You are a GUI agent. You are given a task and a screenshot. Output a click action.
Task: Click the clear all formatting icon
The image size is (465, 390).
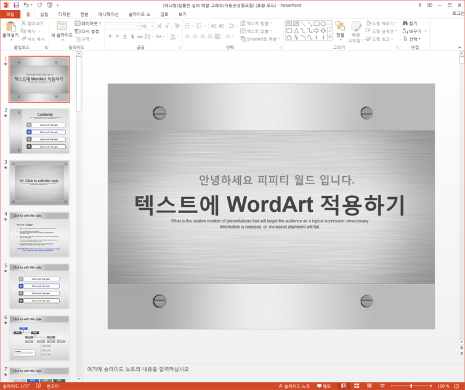tap(177, 26)
